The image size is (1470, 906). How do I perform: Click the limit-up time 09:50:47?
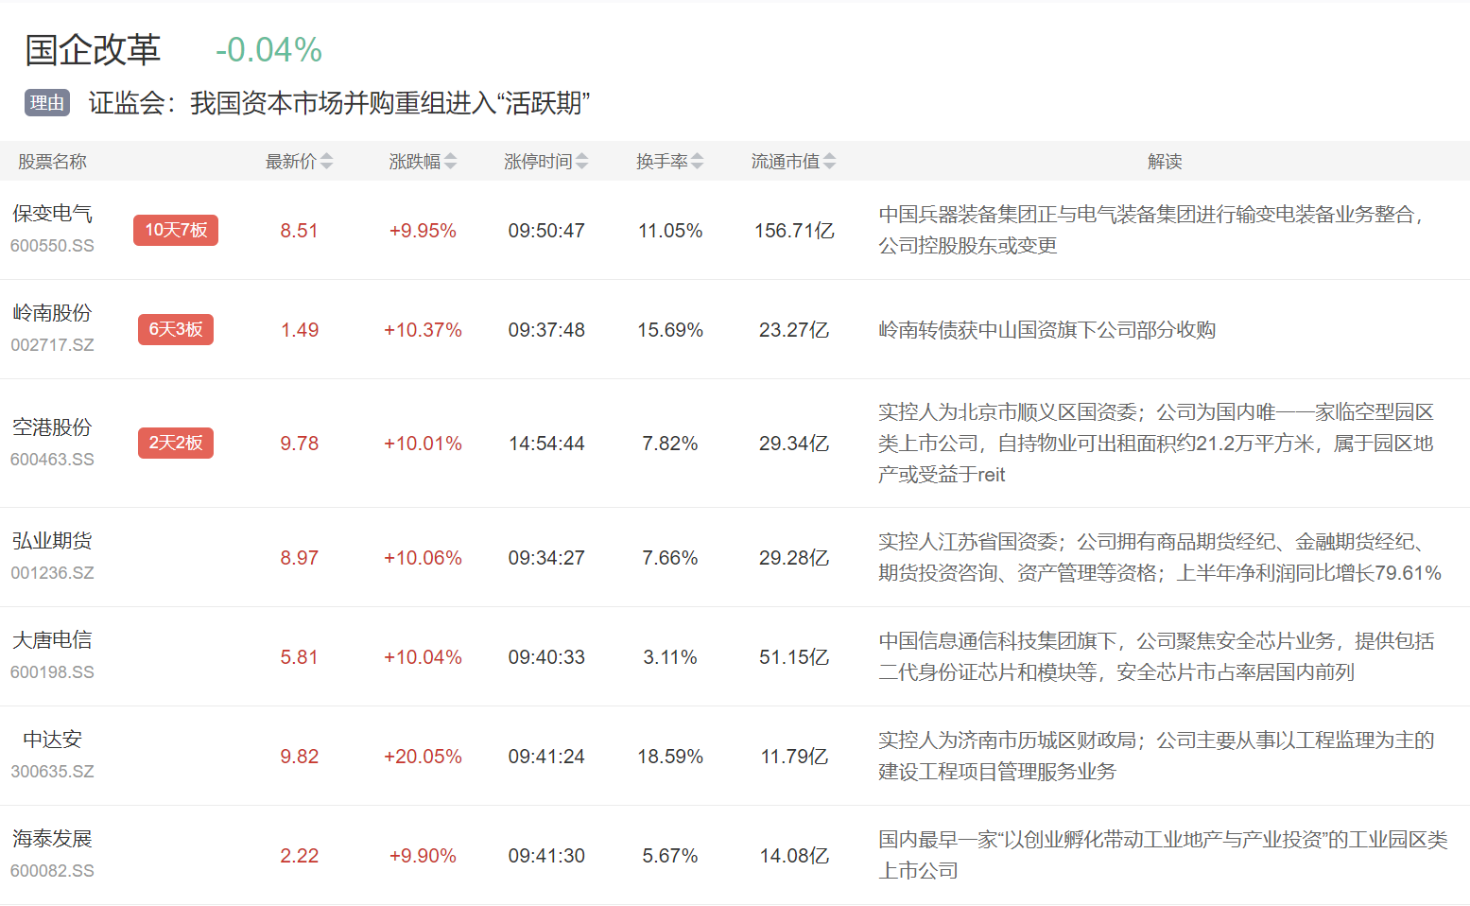546,231
